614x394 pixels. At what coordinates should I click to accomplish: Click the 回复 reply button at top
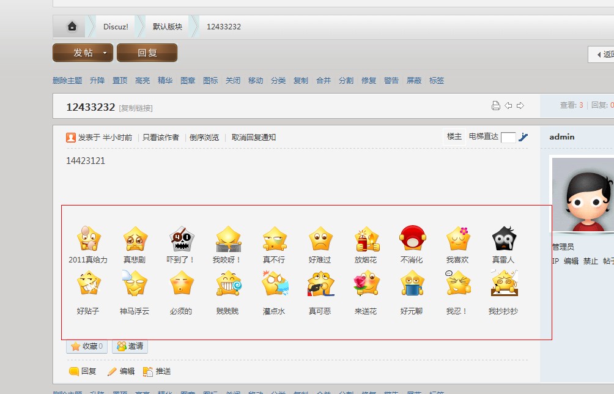pyautogui.click(x=147, y=53)
